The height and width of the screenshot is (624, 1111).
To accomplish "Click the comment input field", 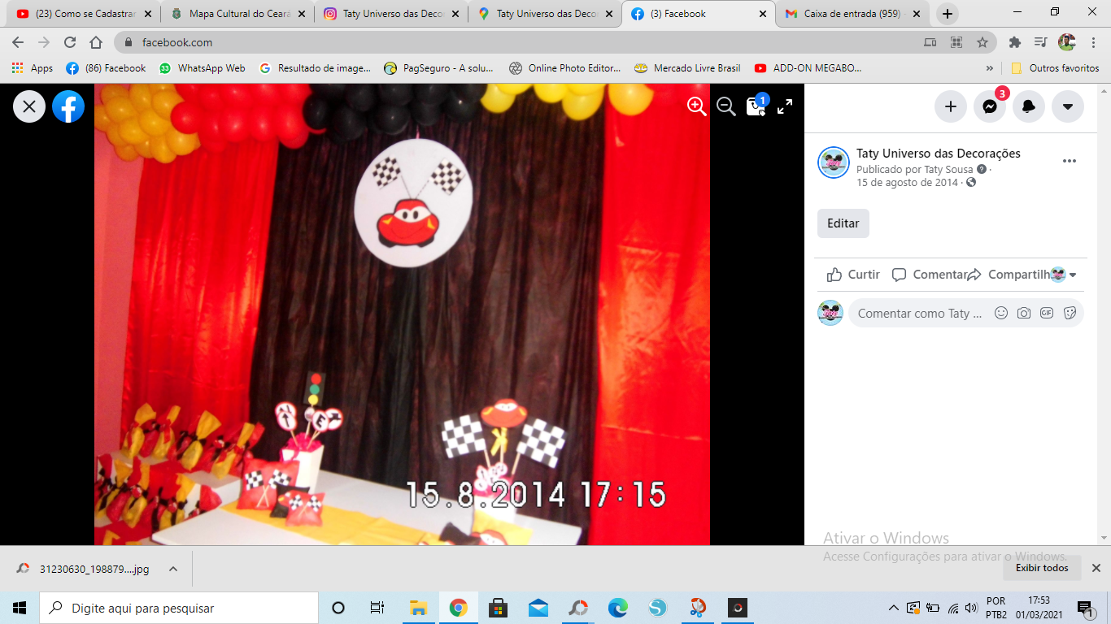I will (919, 313).
